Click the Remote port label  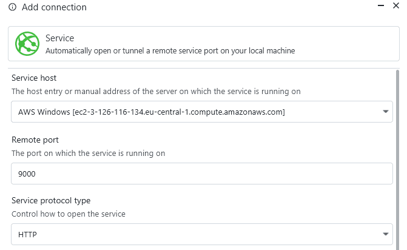coord(36,140)
